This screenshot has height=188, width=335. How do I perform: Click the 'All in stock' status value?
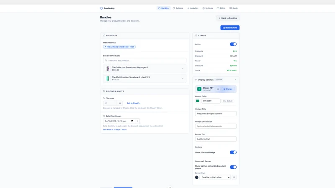(x=232, y=70)
